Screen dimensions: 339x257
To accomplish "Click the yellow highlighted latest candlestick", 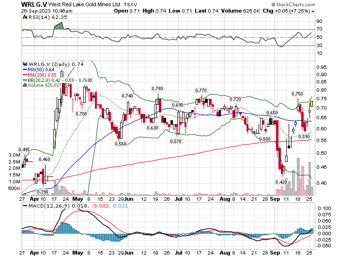I will pos(311,104).
